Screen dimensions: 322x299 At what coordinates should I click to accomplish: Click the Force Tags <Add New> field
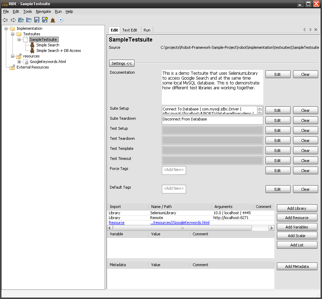point(174,170)
